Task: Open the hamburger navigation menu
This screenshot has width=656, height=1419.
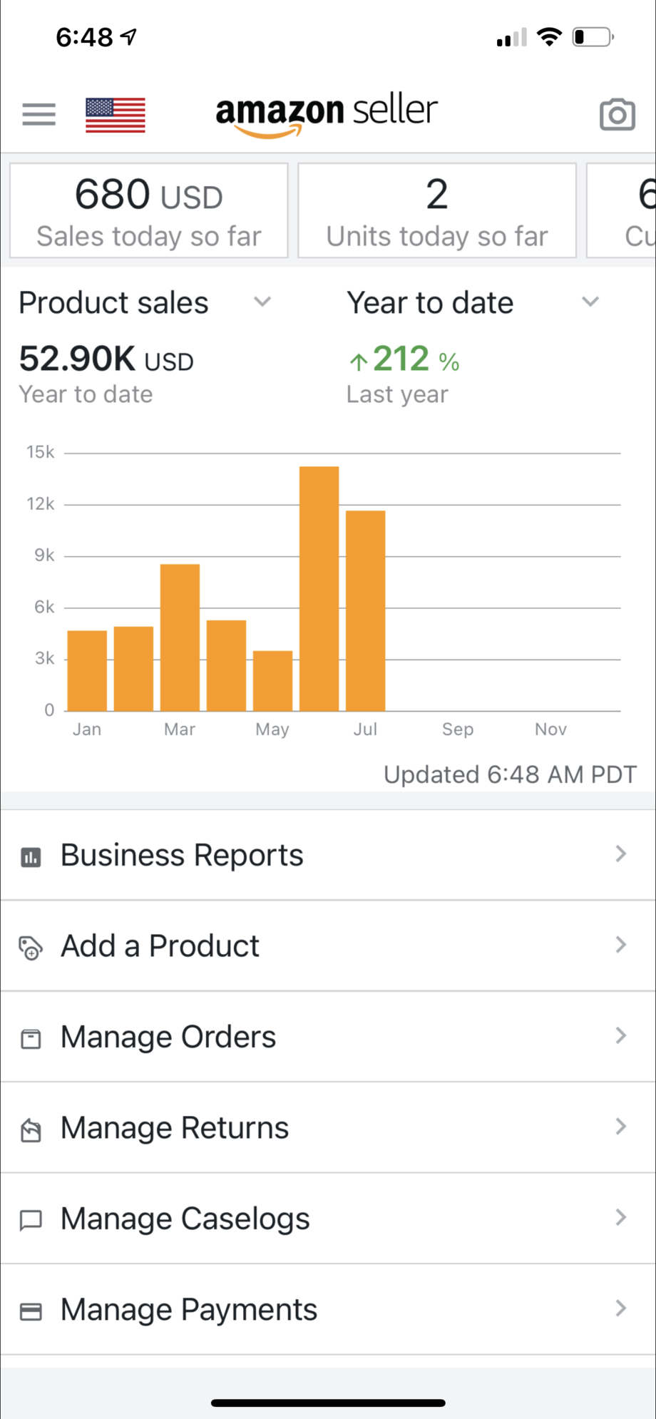Action: click(x=39, y=114)
